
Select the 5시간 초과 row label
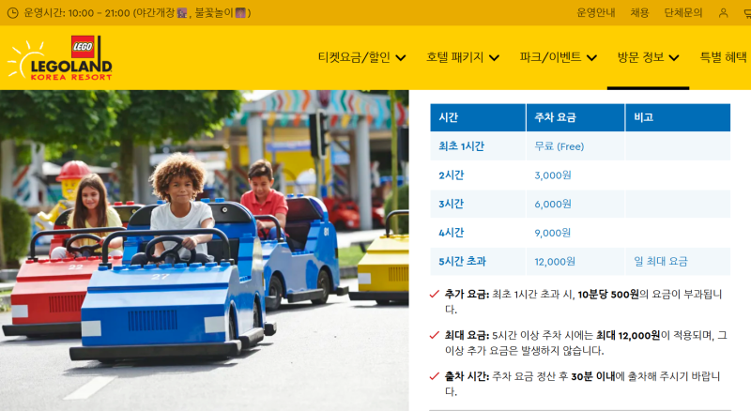click(x=462, y=262)
